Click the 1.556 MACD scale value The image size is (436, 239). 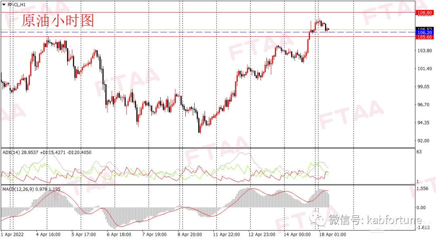coord(423,189)
